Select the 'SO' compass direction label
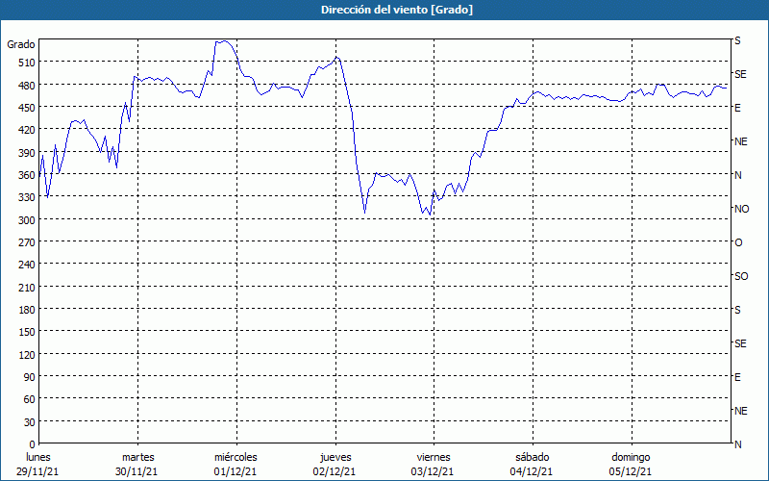Viewport: 769px width, 481px height. tap(741, 276)
